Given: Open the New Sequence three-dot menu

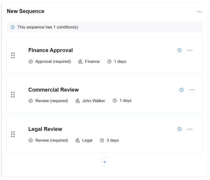Looking at the screenshot, I should (x=199, y=12).
